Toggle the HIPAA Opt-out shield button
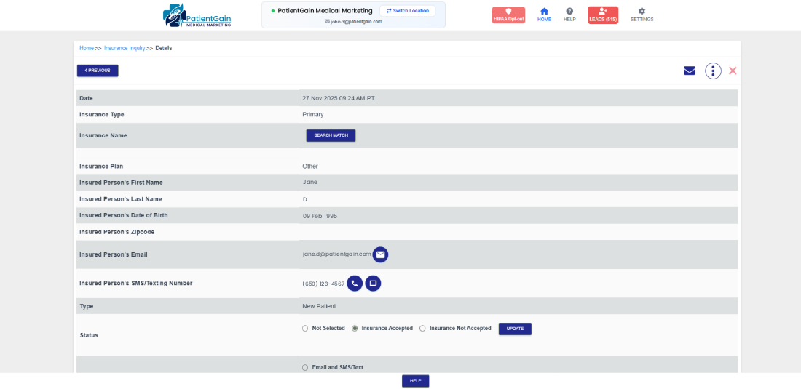The height and width of the screenshot is (389, 801). 508,15
